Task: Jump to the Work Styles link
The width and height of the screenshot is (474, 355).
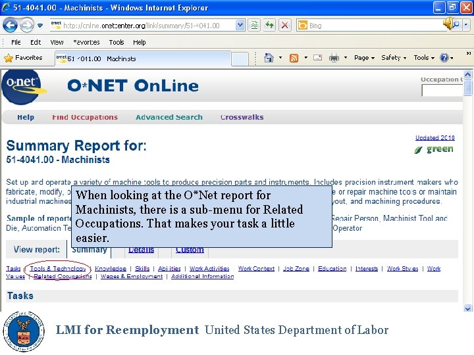Action: [402, 268]
